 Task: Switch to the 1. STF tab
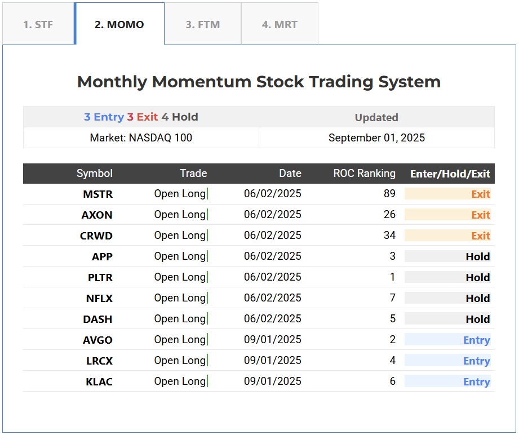[x=38, y=25]
